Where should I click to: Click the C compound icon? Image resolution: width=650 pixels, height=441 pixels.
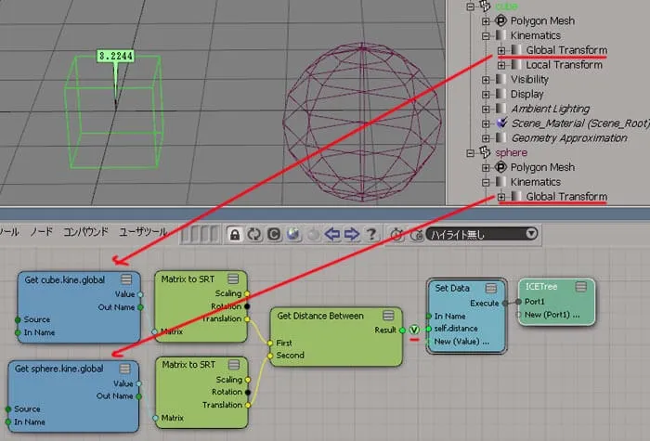274,235
